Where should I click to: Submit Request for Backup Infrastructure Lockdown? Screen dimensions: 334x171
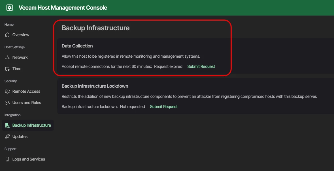164,107
